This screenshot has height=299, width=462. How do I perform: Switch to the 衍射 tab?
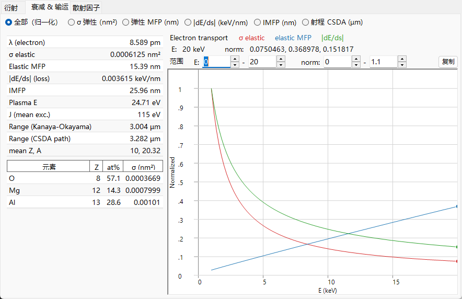point(11,8)
